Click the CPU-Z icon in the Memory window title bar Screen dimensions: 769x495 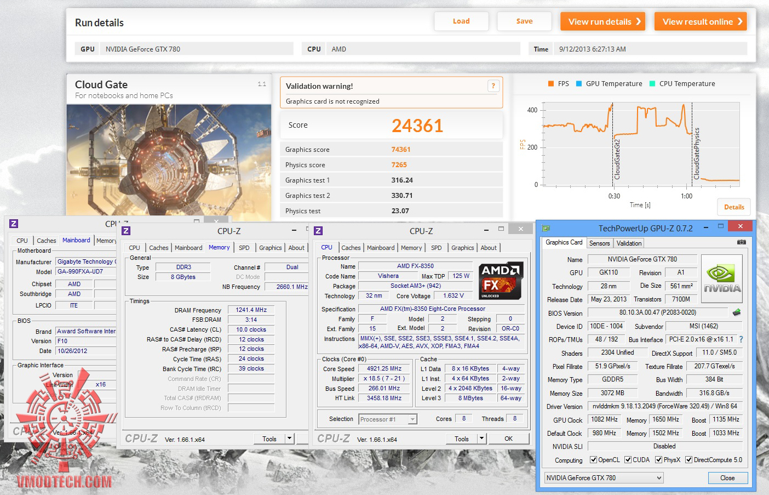[126, 231]
